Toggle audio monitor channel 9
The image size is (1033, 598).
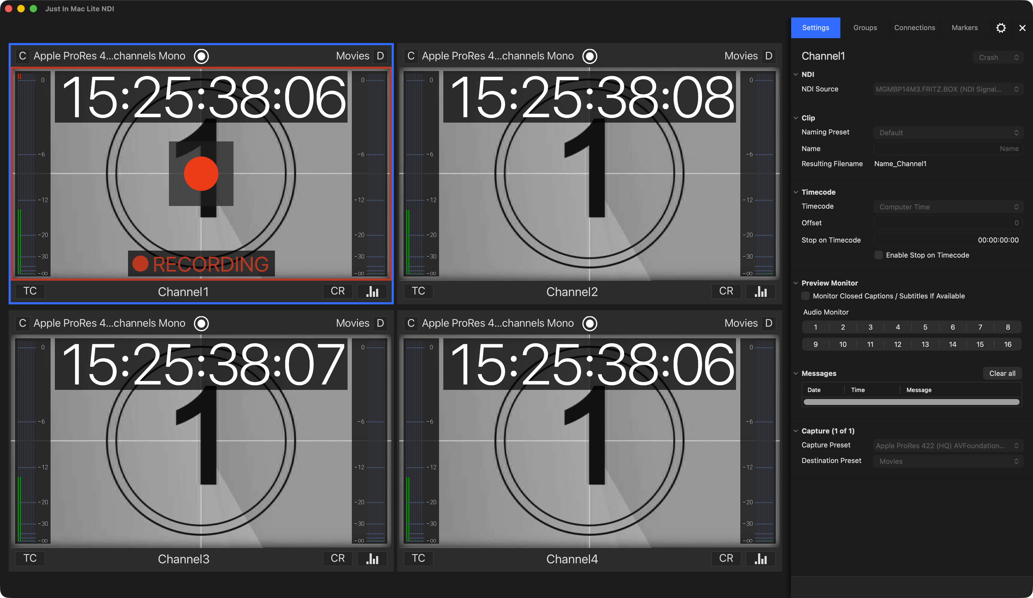click(815, 344)
